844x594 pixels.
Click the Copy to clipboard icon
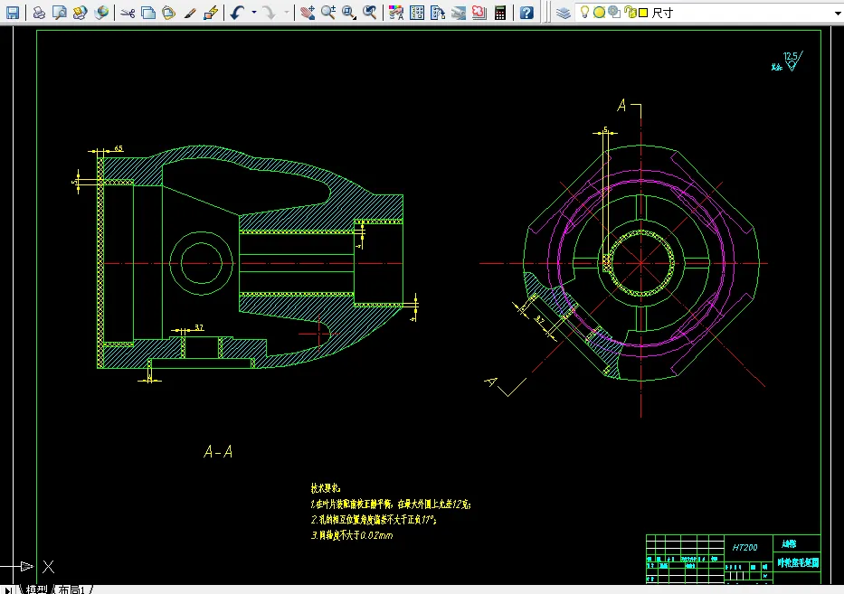pos(148,13)
